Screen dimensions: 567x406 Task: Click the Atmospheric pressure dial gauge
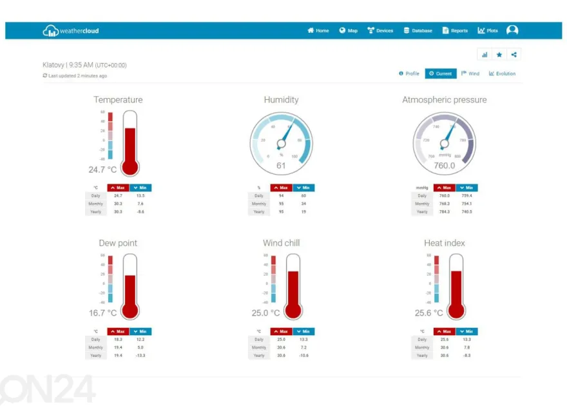[x=445, y=144]
